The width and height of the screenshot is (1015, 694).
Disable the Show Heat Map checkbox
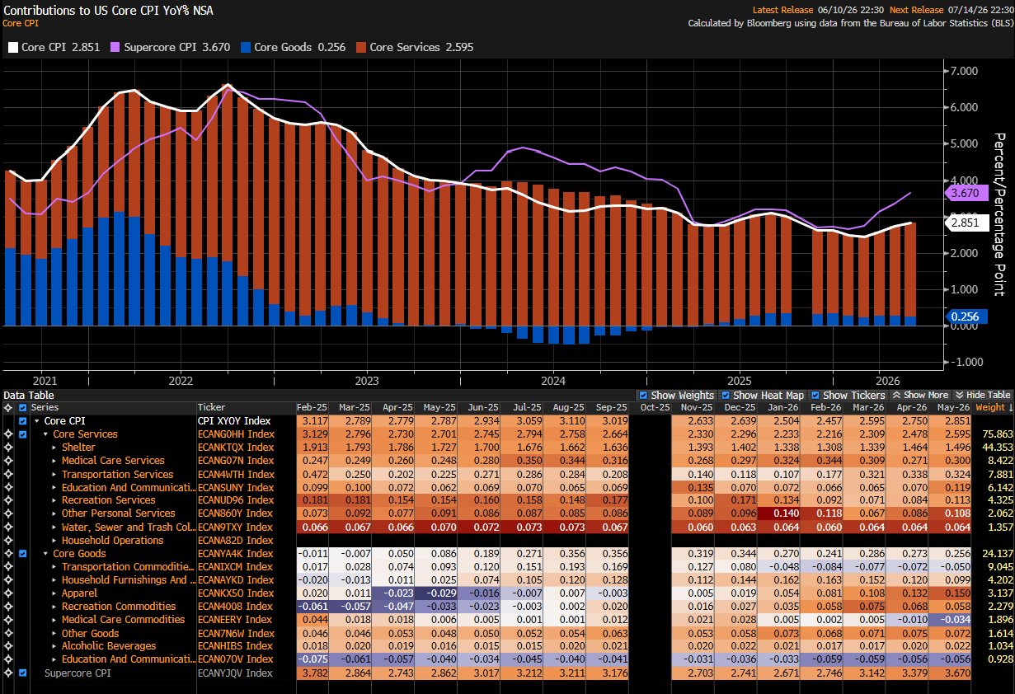pyautogui.click(x=726, y=396)
